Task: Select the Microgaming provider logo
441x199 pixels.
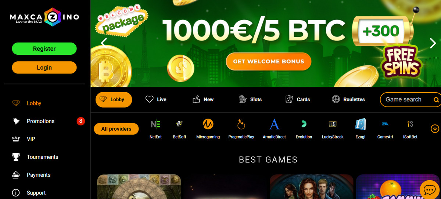Action: [208, 124]
